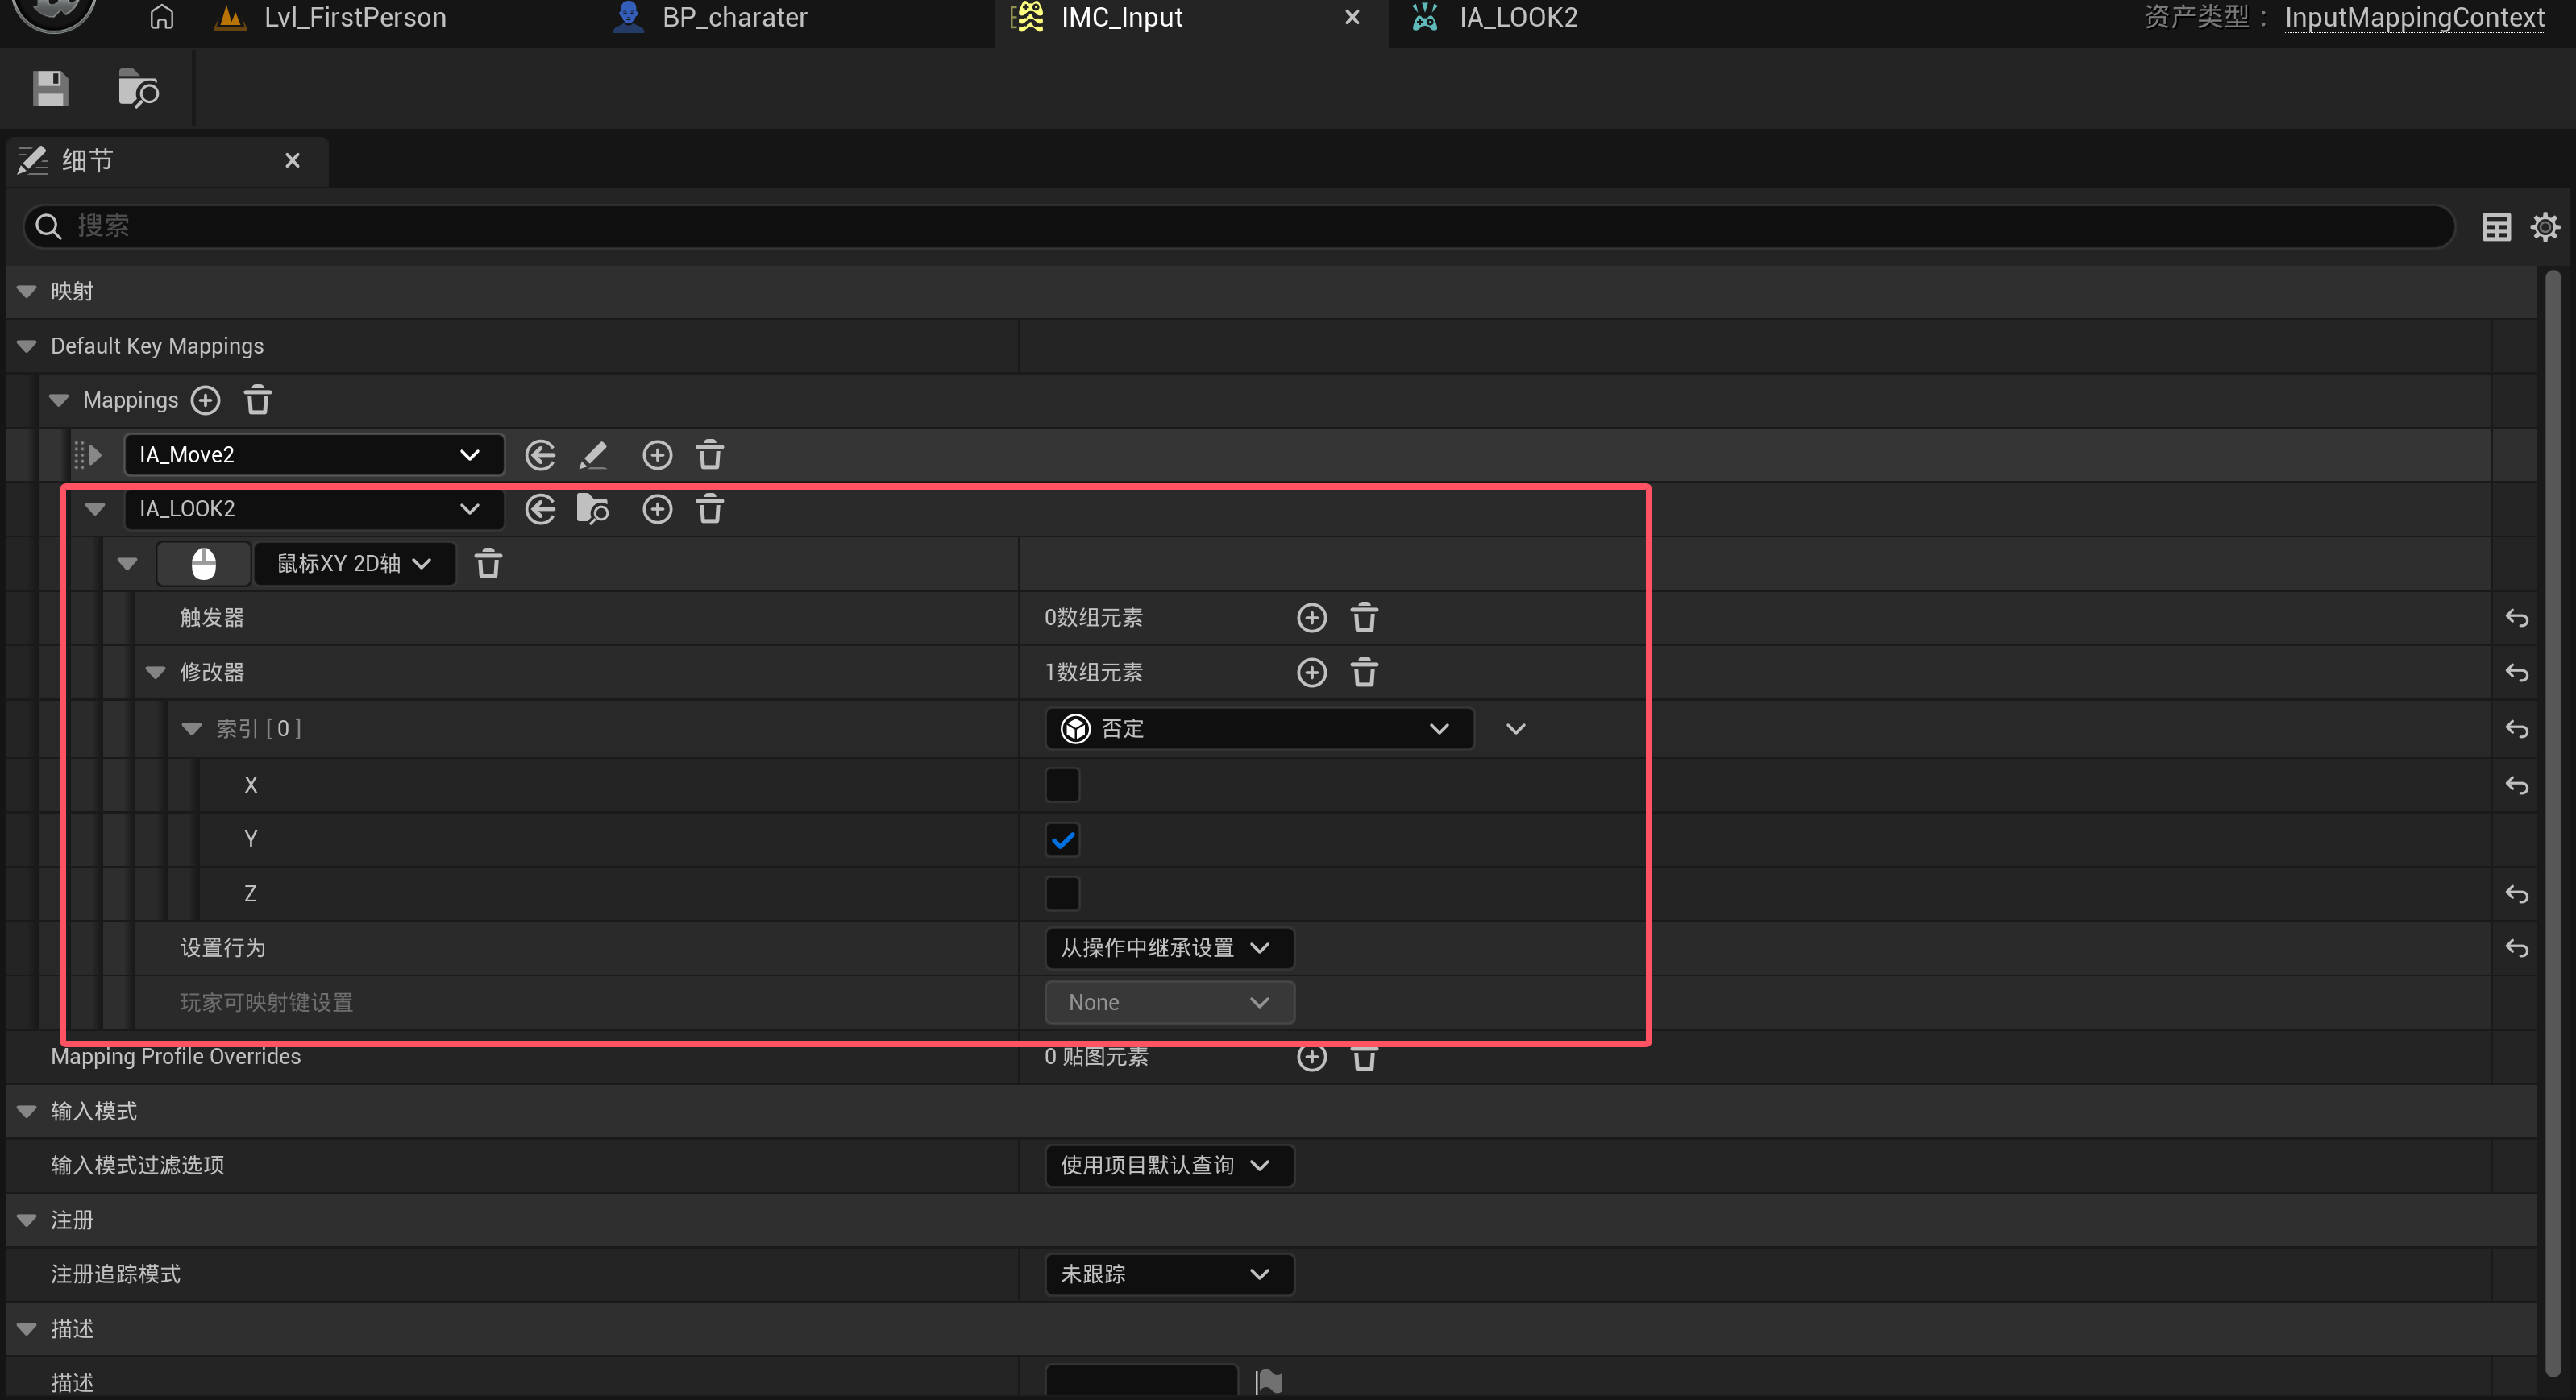The image size is (2576, 1400).
Task: Enable the Z negate checkbox
Action: click(x=1062, y=893)
